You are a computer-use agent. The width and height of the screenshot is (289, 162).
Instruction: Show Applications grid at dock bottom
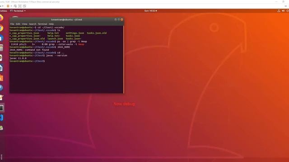[x=1, y=157]
